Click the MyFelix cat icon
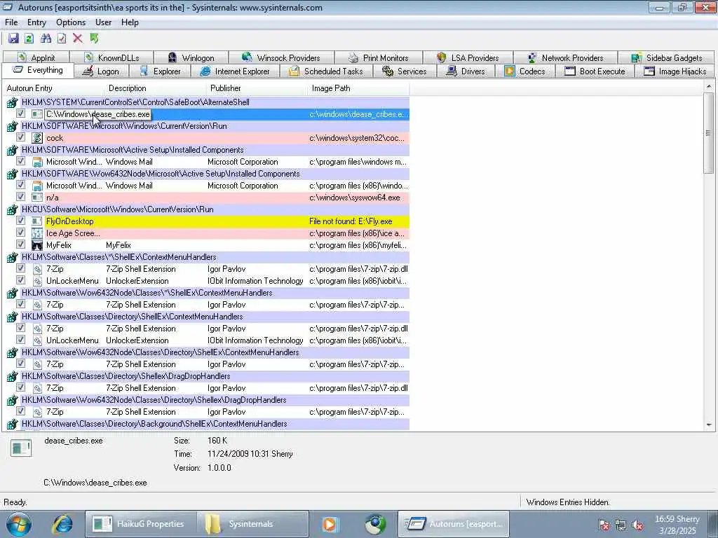 [x=37, y=245]
